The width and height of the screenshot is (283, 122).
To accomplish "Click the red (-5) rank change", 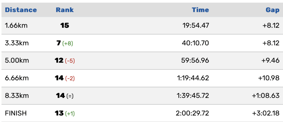I will (70, 61).
